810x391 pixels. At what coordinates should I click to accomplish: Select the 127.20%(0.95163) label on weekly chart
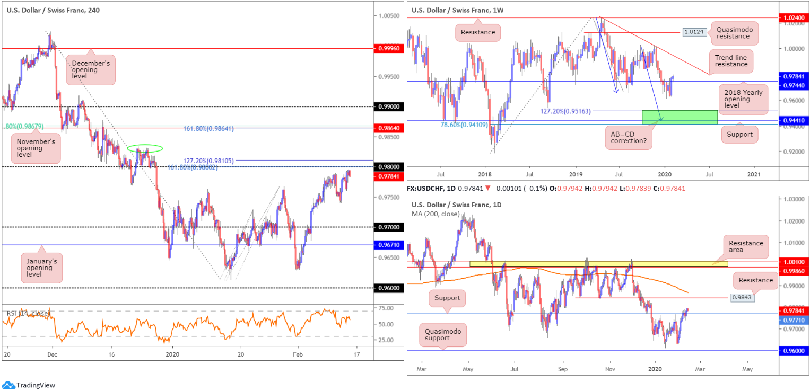pyautogui.click(x=566, y=111)
